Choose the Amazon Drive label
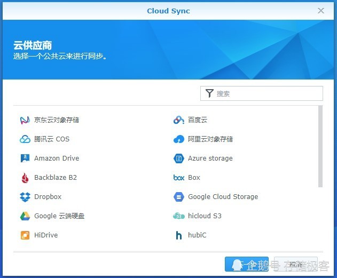The height and width of the screenshot is (278, 337). click(x=57, y=158)
